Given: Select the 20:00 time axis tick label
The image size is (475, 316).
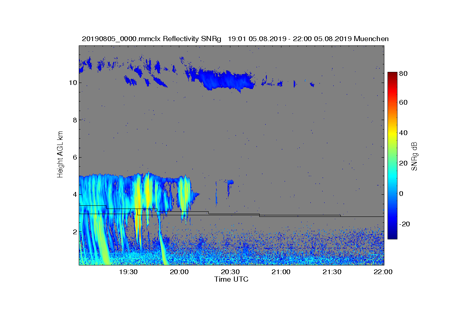Looking at the screenshot, I should [x=179, y=272].
